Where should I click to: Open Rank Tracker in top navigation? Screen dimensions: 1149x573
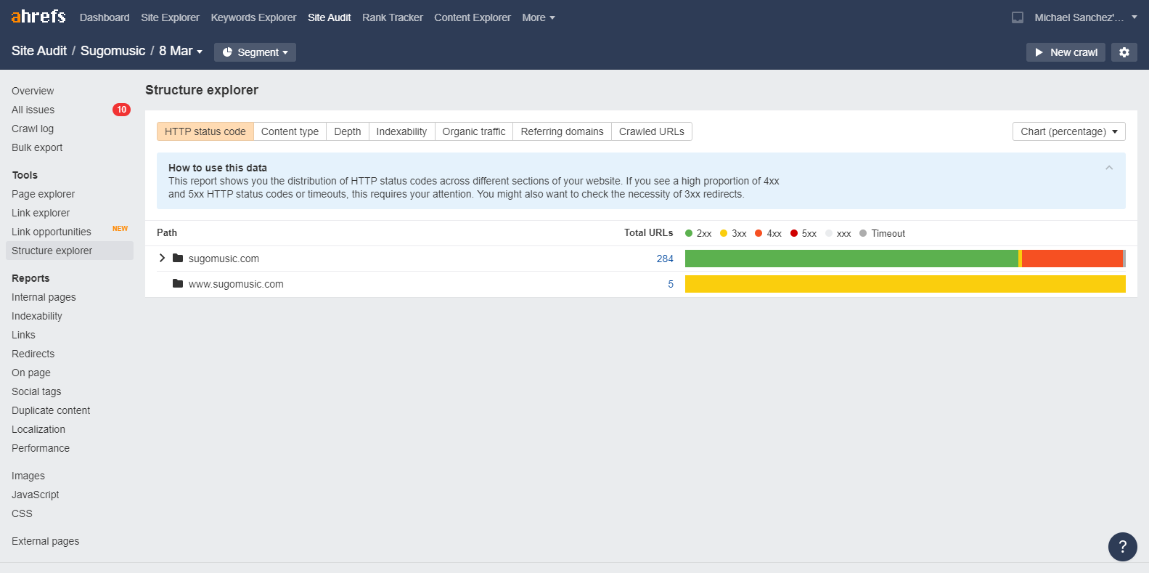[x=392, y=17]
